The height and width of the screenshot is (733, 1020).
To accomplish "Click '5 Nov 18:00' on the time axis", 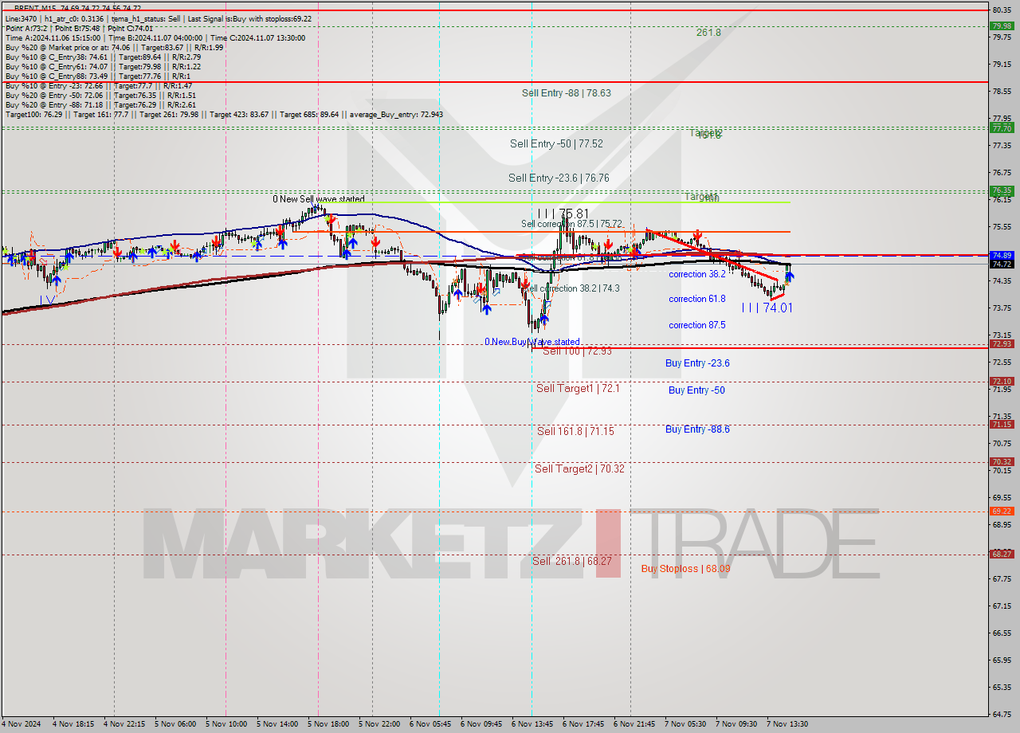I will (x=328, y=724).
